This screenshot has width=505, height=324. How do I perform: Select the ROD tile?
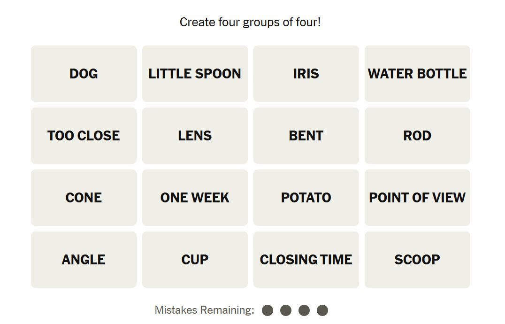[x=417, y=136]
